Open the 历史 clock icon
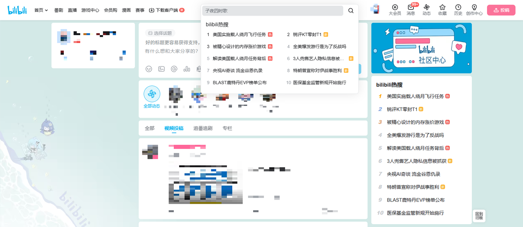The width and height of the screenshot is (523, 227). pos(458,10)
